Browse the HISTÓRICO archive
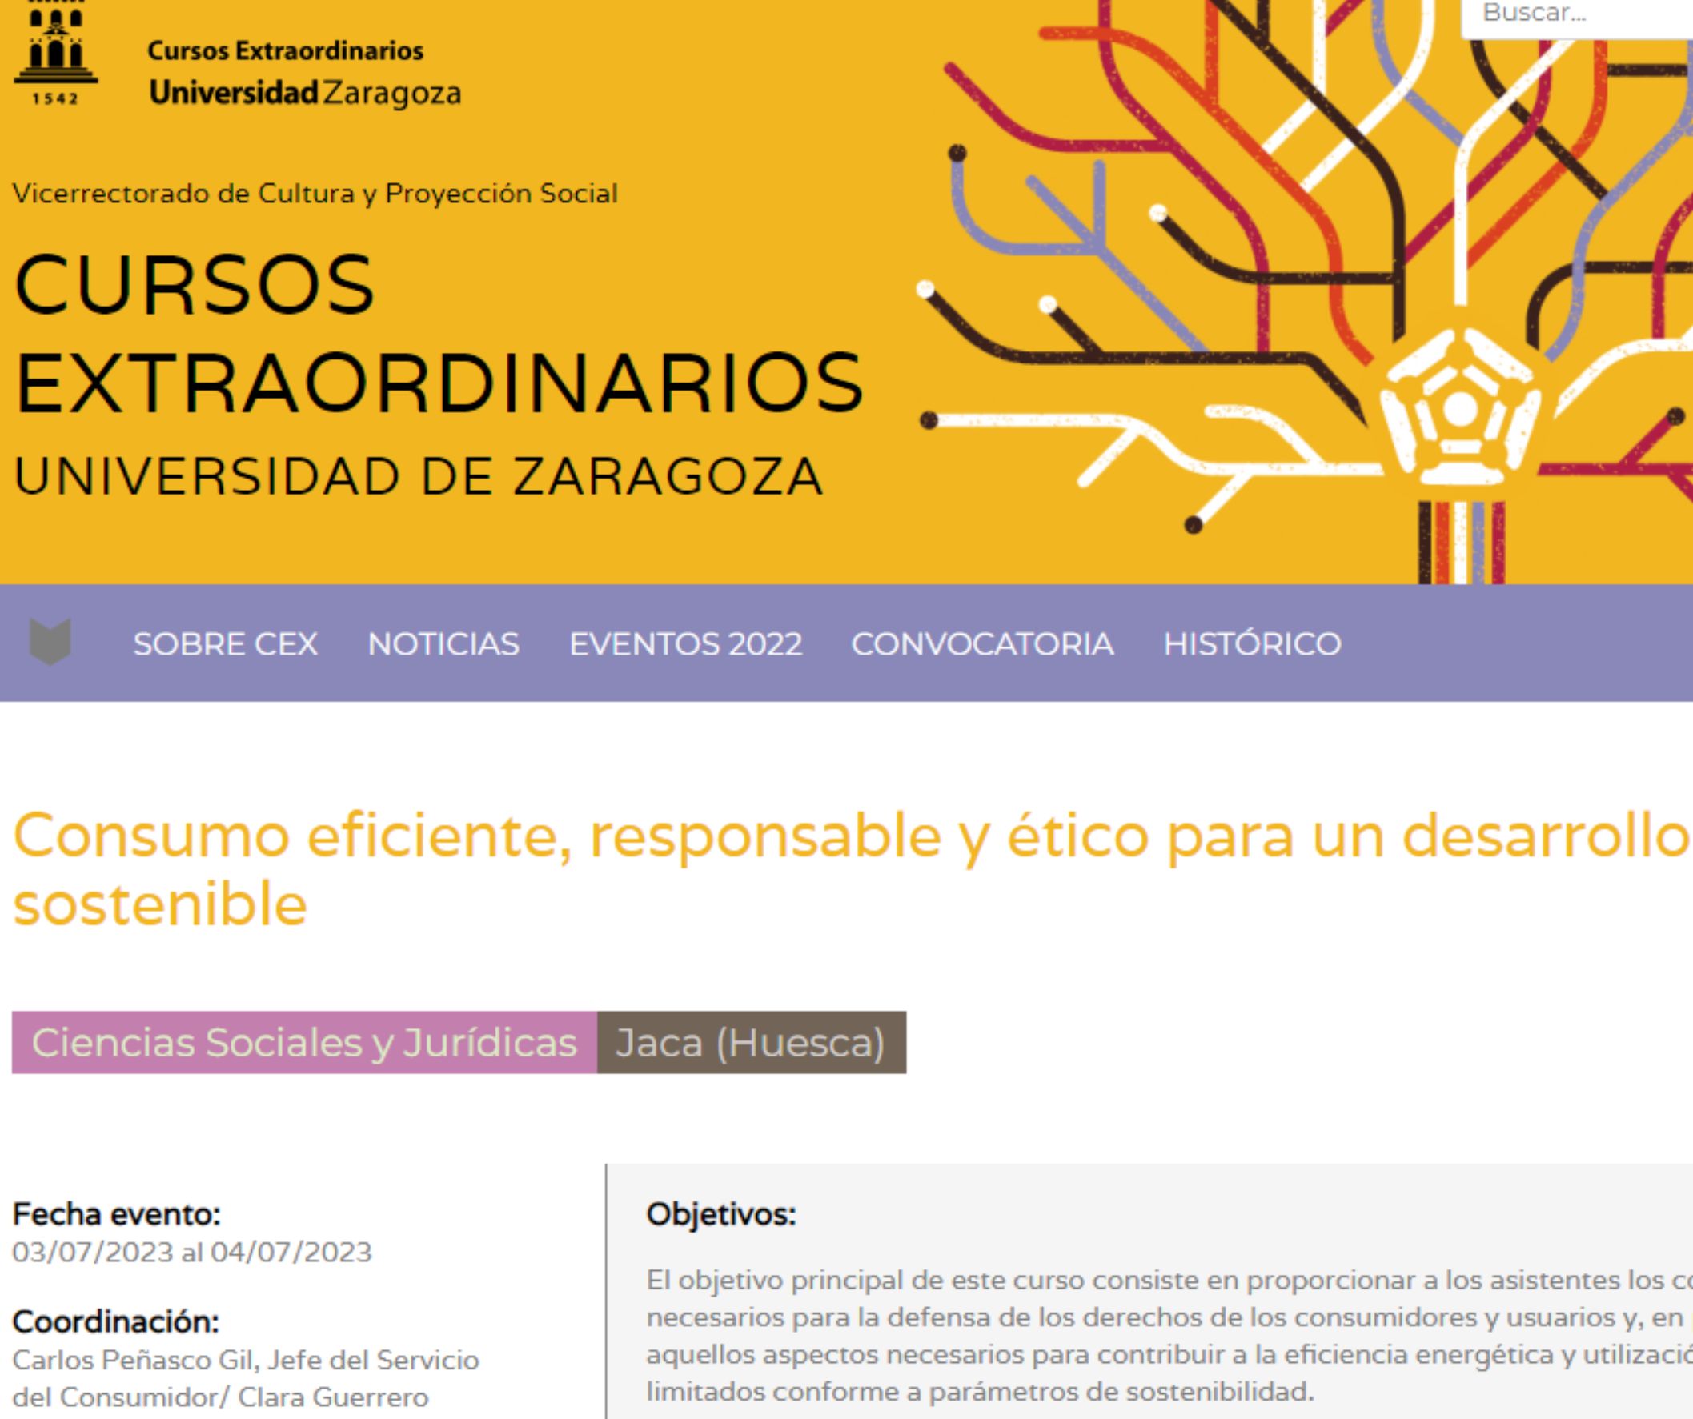This screenshot has width=1693, height=1419. 1252,643
